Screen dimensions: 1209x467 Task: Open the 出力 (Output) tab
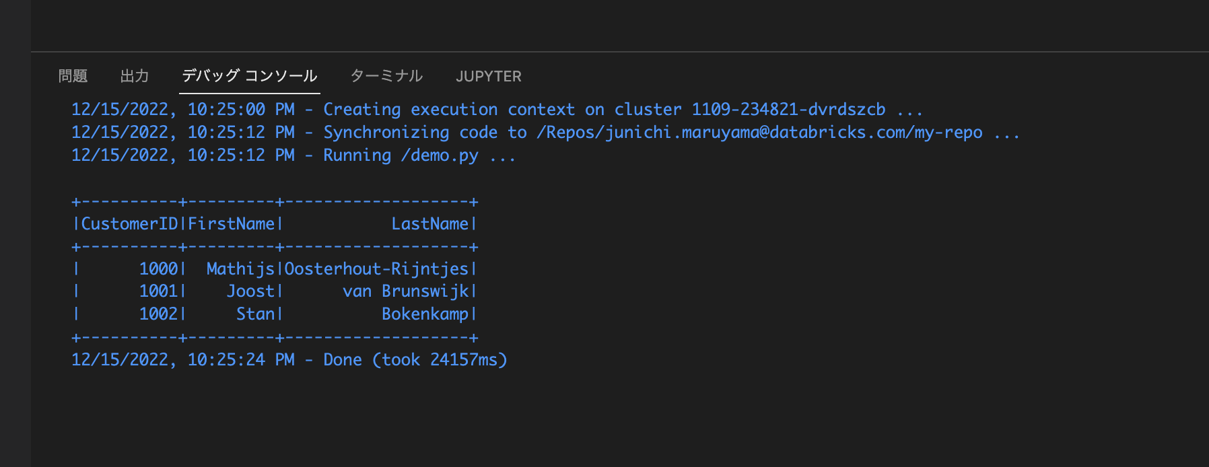tap(135, 76)
